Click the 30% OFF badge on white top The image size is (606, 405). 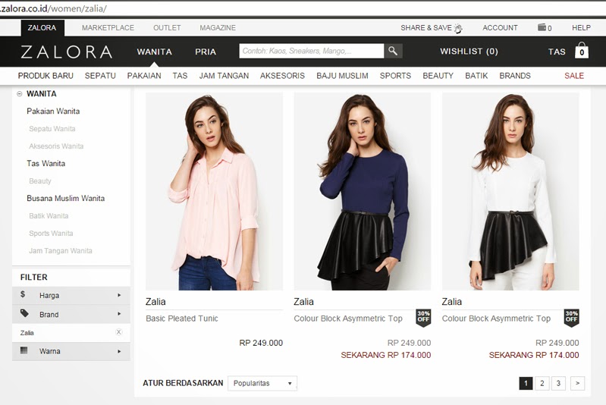pyautogui.click(x=571, y=318)
